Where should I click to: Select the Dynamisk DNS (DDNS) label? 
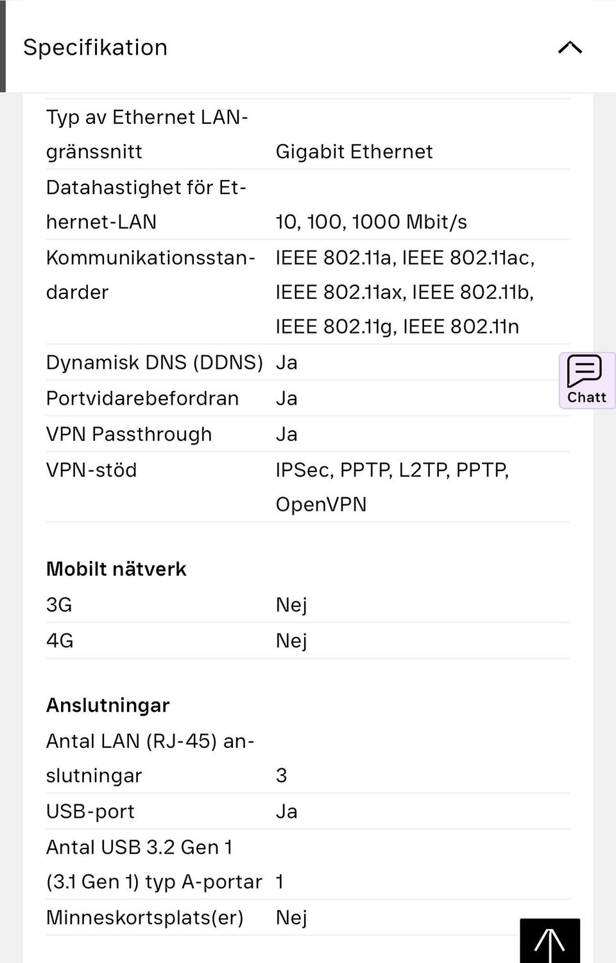coord(154,362)
